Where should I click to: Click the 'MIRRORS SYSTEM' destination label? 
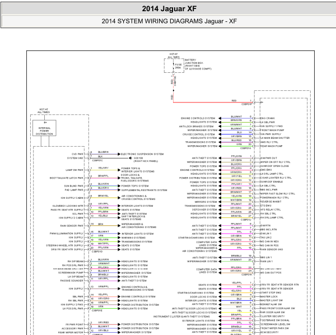206,202
